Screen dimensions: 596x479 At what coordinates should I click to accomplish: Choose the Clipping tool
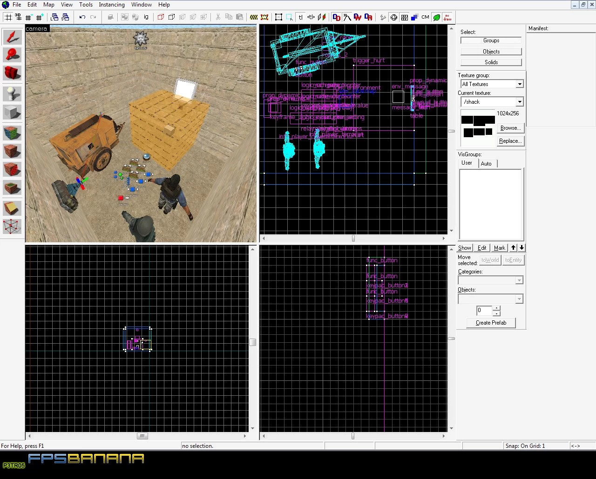[x=12, y=208]
